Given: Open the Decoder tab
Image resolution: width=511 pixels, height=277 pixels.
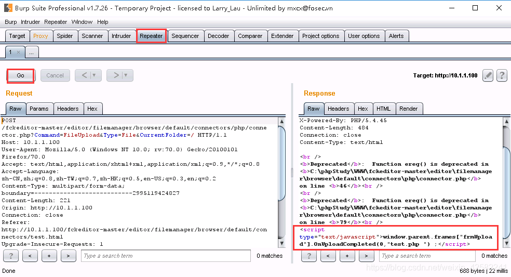Looking at the screenshot, I should pos(218,36).
